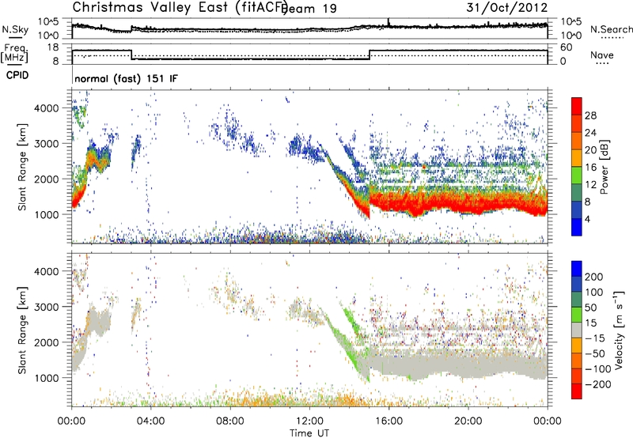The height and width of the screenshot is (438, 633).
Task: Click the 'Beam 19' label
Action: (x=310, y=9)
